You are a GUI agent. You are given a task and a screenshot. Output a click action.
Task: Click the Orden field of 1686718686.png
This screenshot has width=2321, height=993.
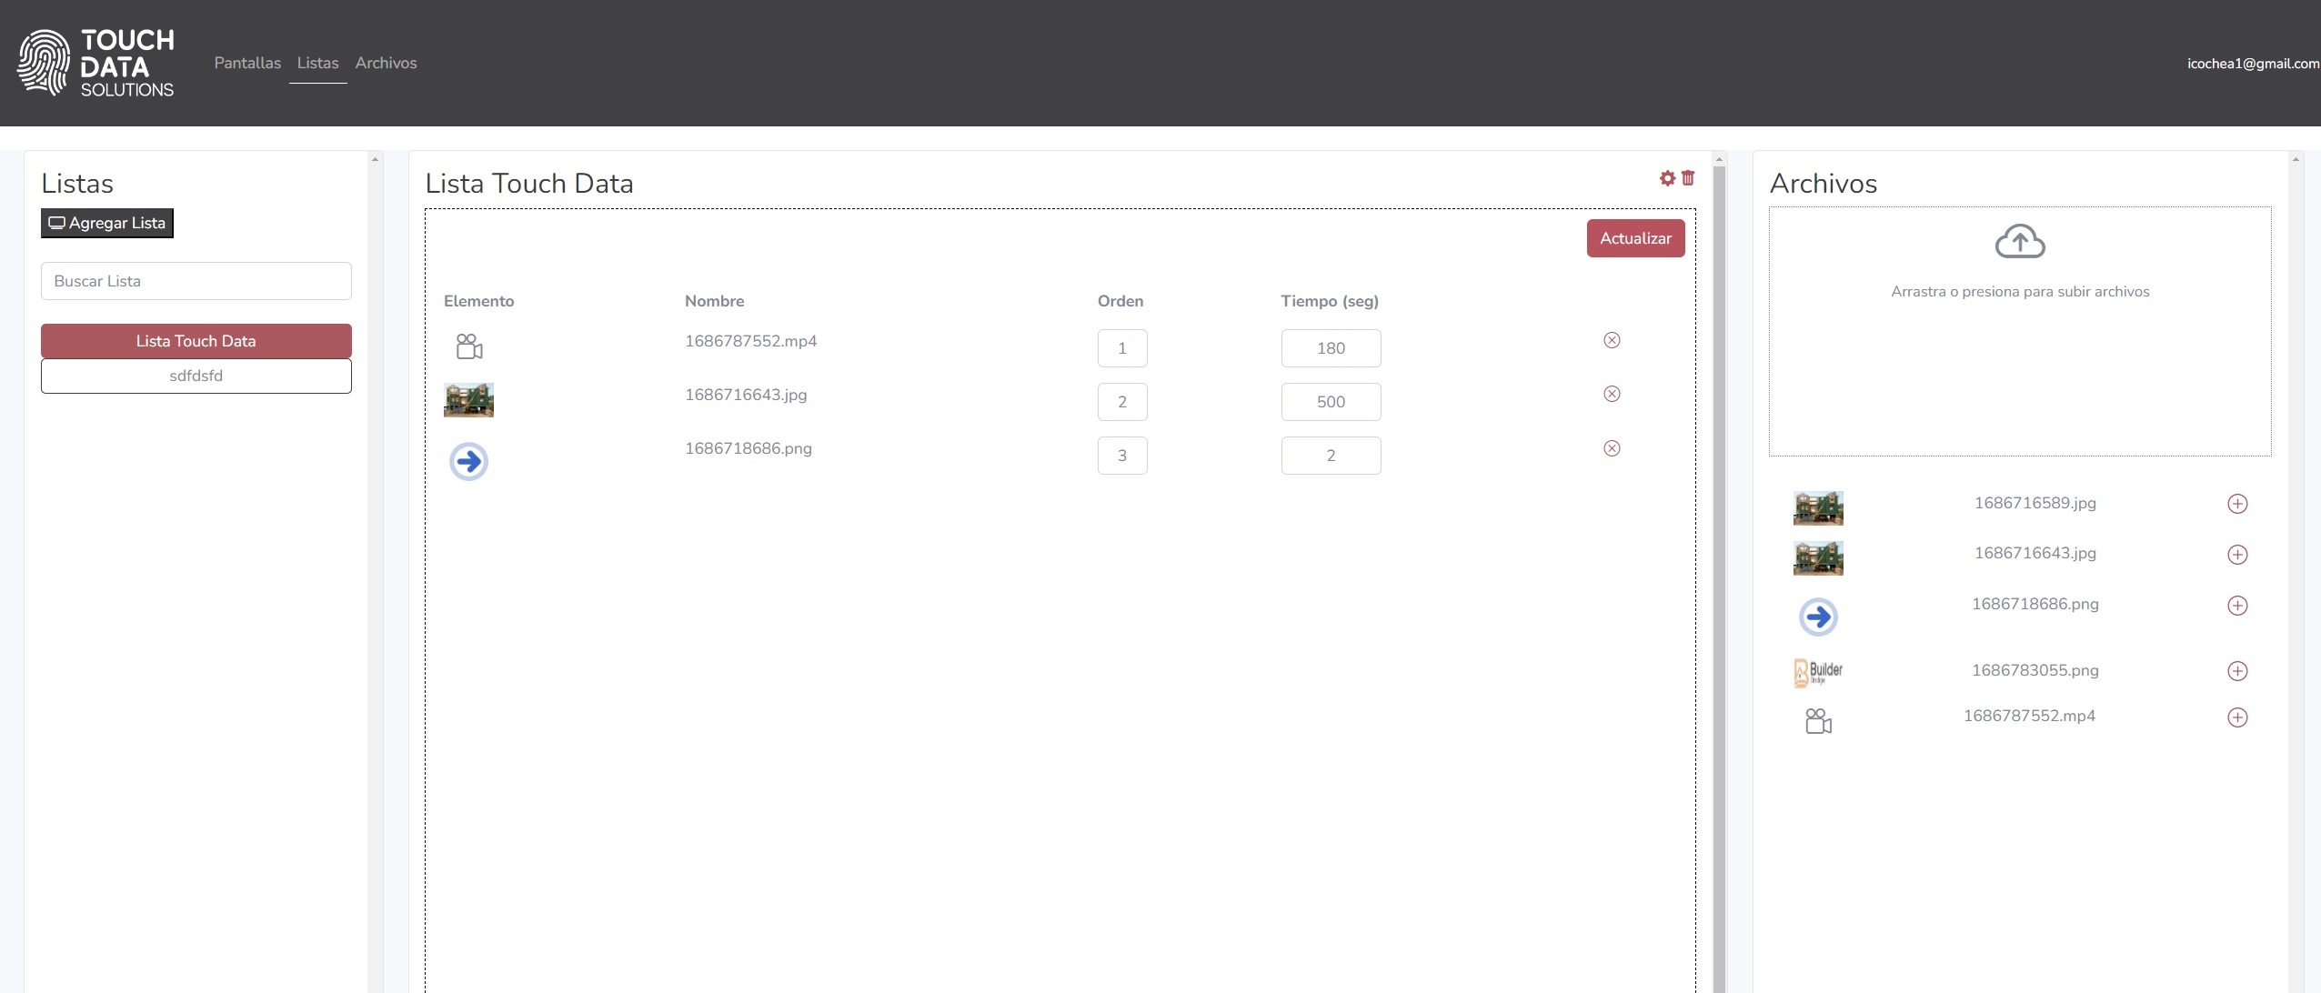pyautogui.click(x=1122, y=456)
